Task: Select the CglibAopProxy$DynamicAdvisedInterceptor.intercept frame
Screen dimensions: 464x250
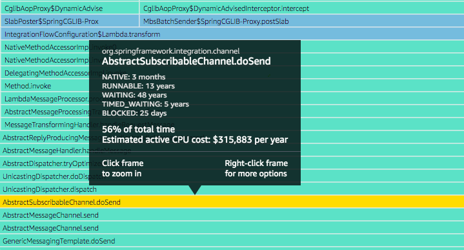Action: [301, 8]
